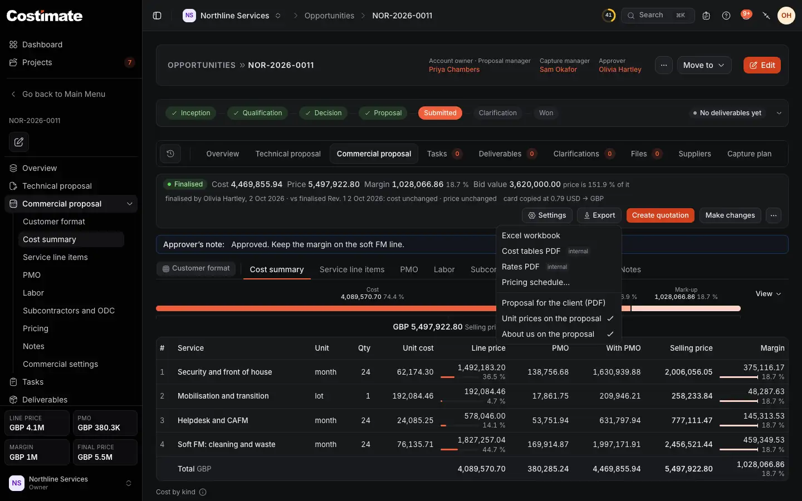Open the View dropdown
Screen dimensions: 802x501
tap(768, 294)
